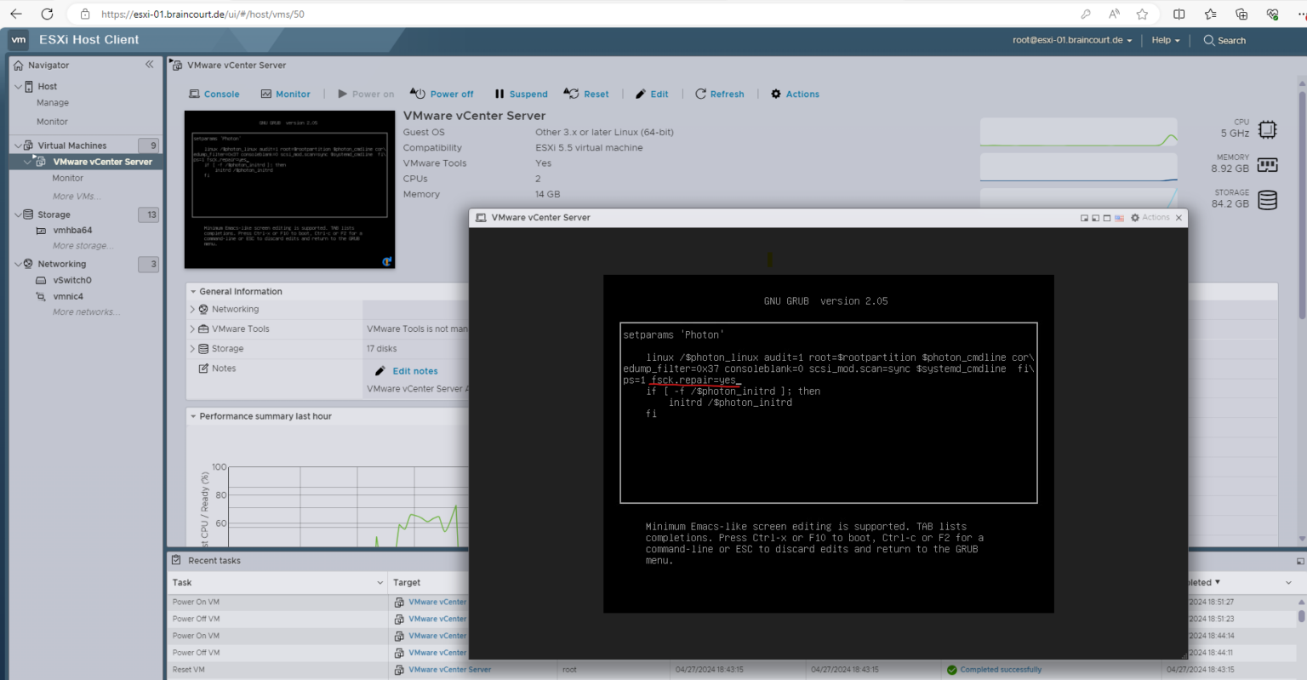Click the keyboard layout flag icon in console window
This screenshot has height=680, width=1307.
(1119, 218)
